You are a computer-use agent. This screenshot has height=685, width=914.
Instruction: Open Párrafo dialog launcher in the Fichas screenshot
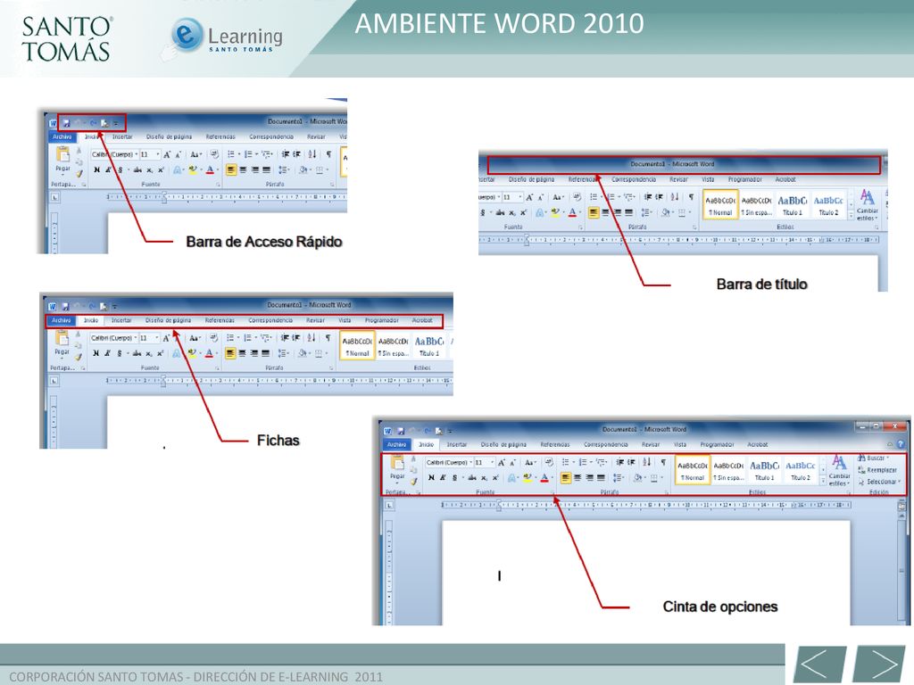[x=332, y=368]
